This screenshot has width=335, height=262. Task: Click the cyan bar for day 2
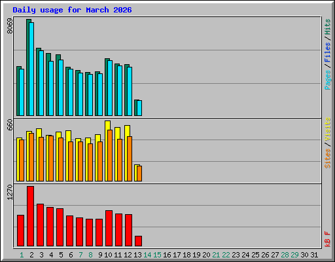coord(31,69)
